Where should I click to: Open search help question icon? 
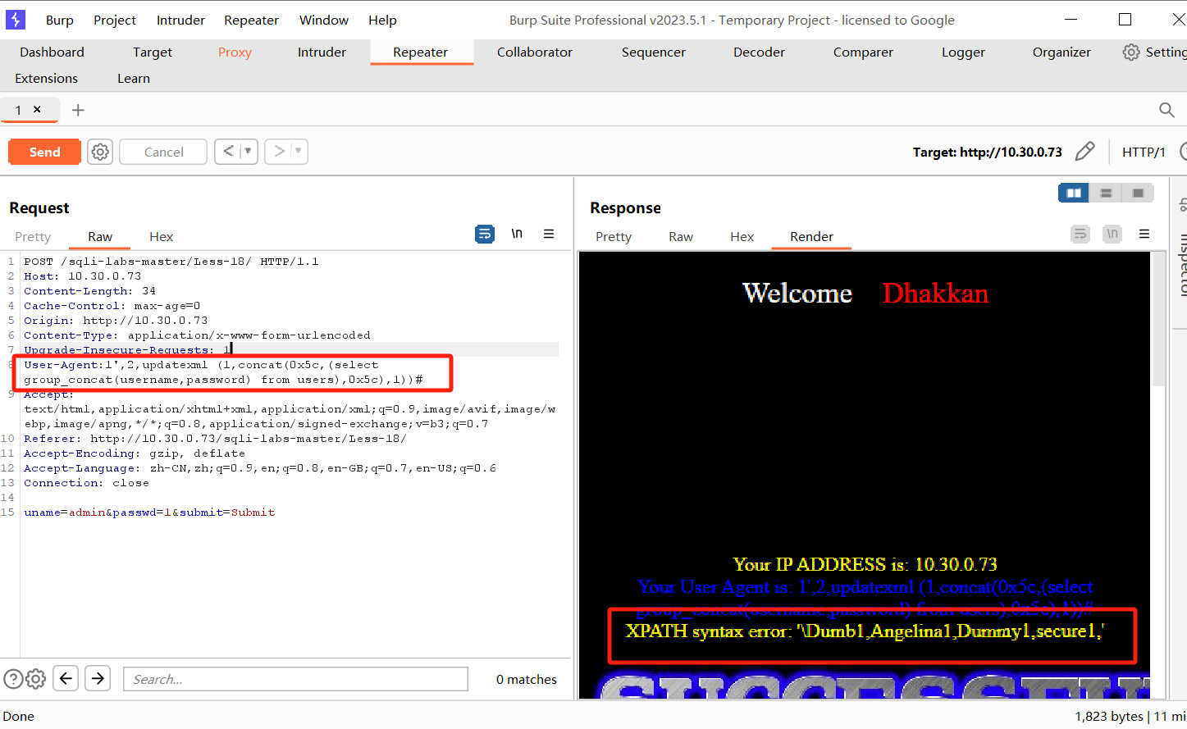(13, 679)
